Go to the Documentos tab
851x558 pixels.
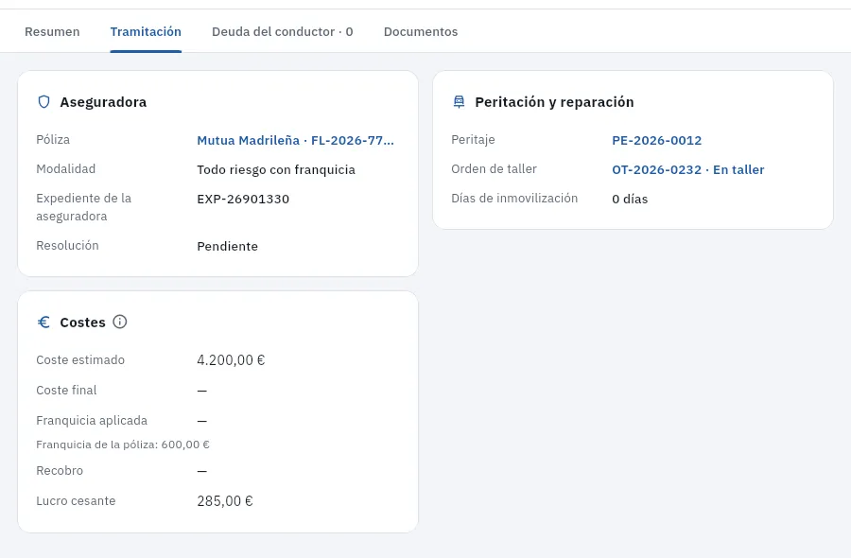pyautogui.click(x=421, y=31)
